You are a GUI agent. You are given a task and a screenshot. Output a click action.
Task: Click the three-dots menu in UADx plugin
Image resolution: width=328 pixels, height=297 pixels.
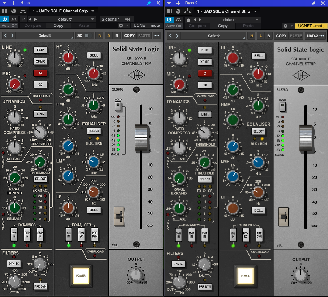coord(157,35)
